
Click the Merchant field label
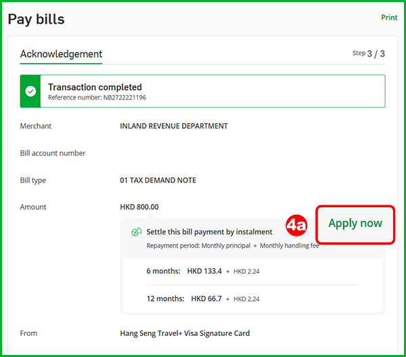(x=36, y=126)
